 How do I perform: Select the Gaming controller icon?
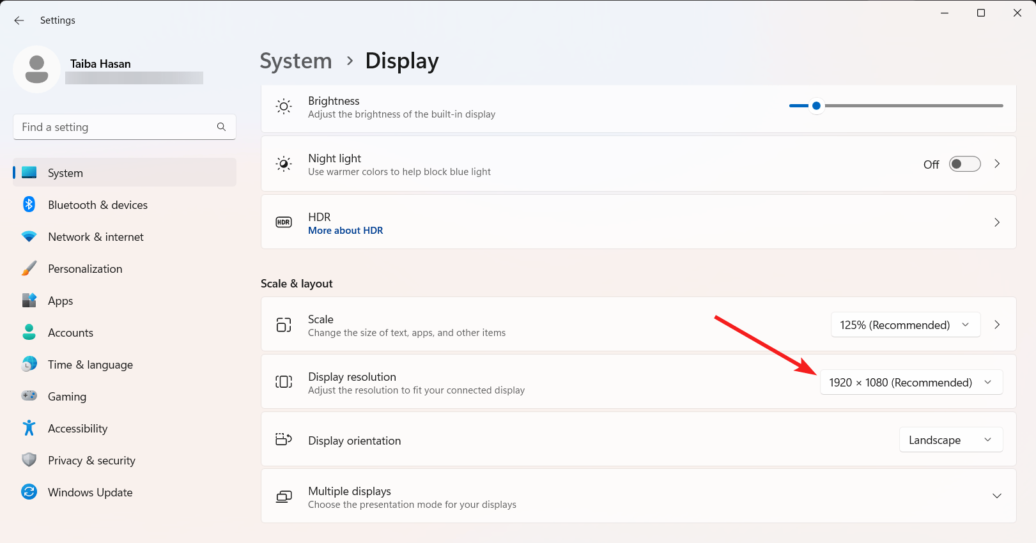pyautogui.click(x=29, y=396)
